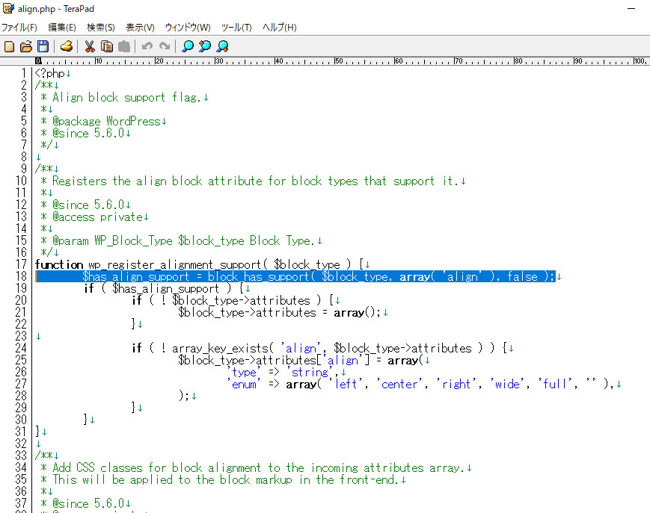The height and width of the screenshot is (513, 650).
Task: Open the ヘルプ(H) menu
Action: pyautogui.click(x=279, y=28)
